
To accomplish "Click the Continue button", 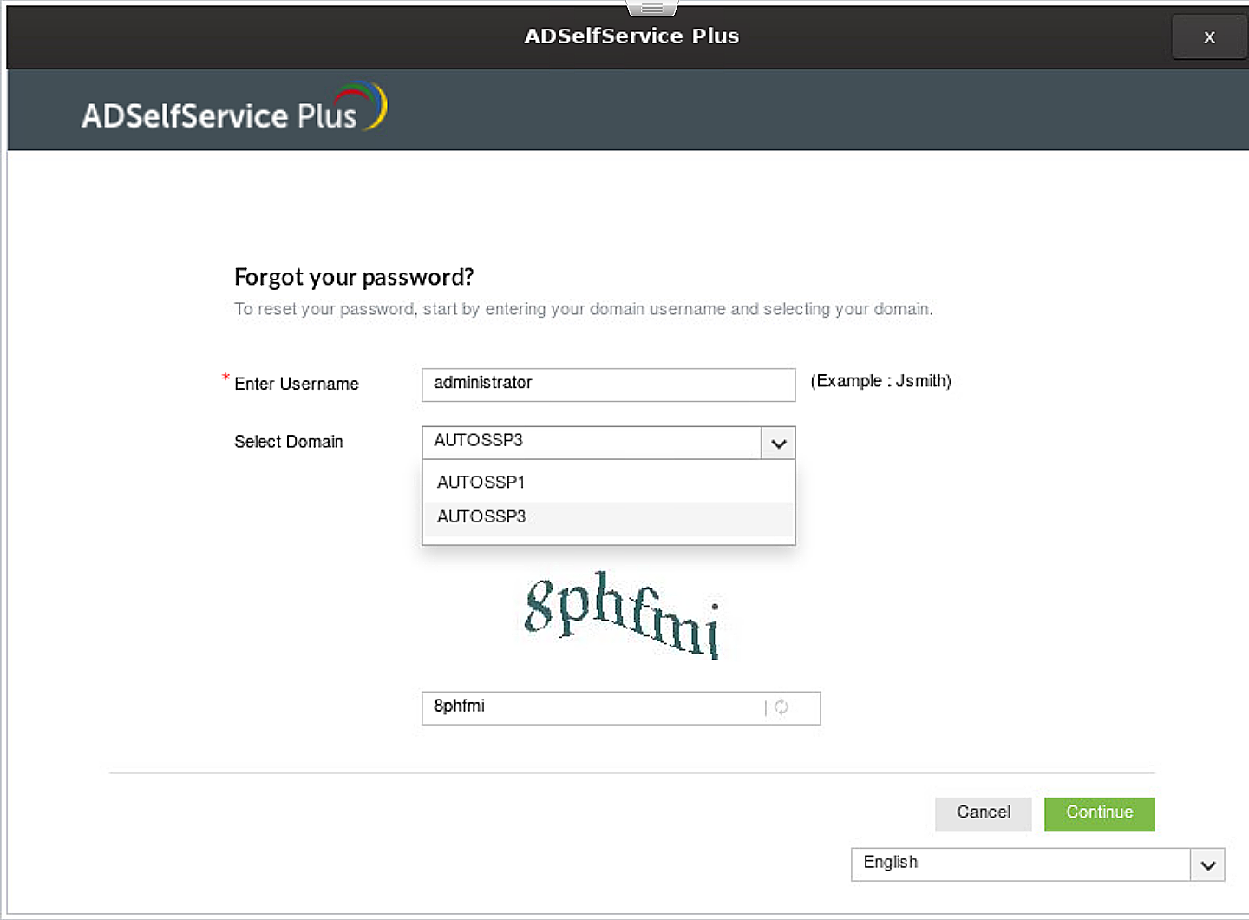I will 1099,813.
